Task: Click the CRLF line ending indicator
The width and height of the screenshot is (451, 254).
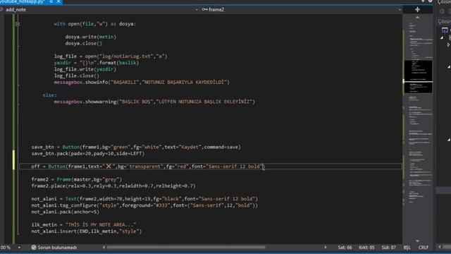Action: pos(424,248)
